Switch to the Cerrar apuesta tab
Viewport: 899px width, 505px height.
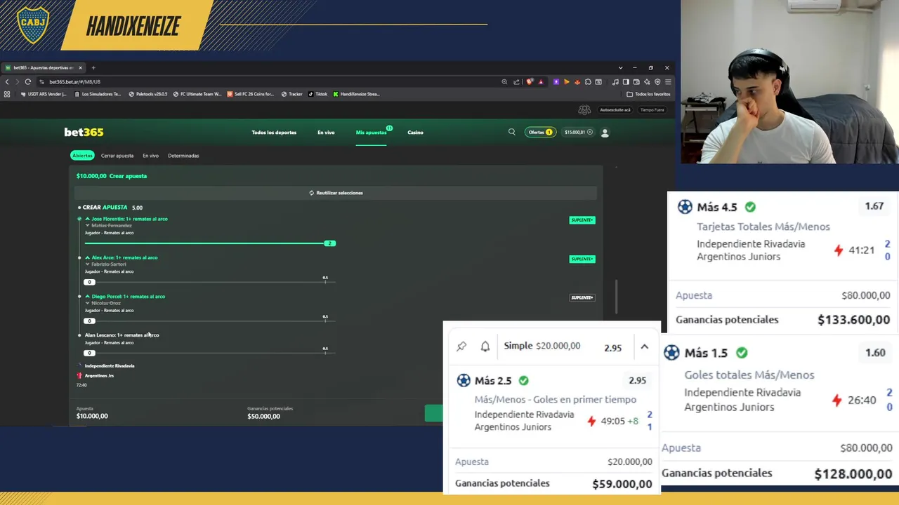(117, 156)
